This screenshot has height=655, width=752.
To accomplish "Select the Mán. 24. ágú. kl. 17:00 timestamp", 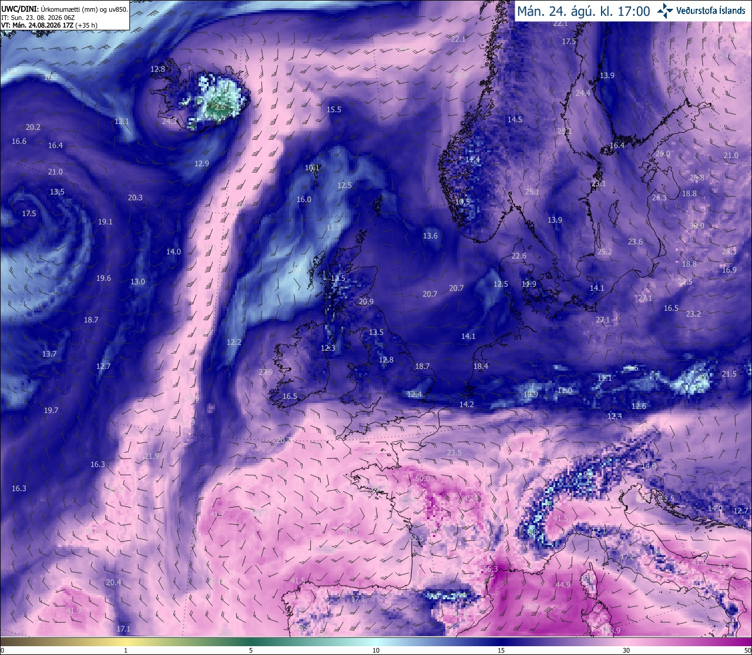I will [583, 11].
